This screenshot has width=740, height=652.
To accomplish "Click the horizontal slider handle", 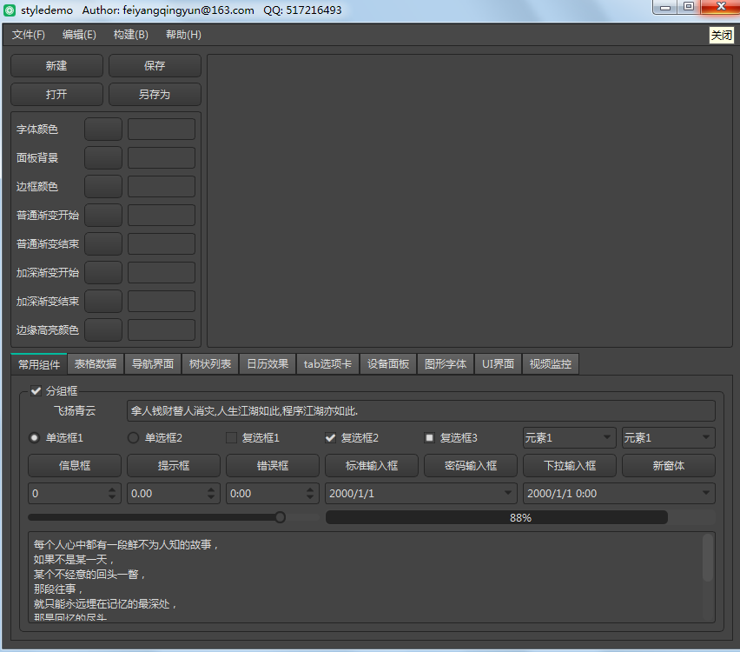I will (x=279, y=516).
